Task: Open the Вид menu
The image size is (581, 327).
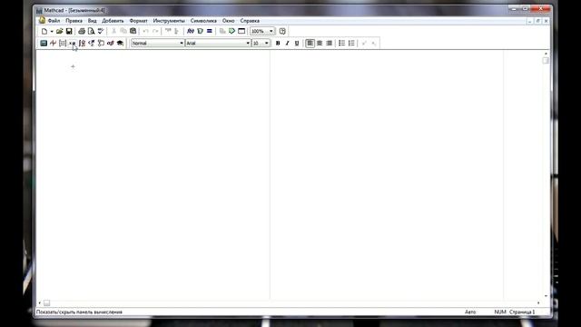Action: click(x=92, y=21)
